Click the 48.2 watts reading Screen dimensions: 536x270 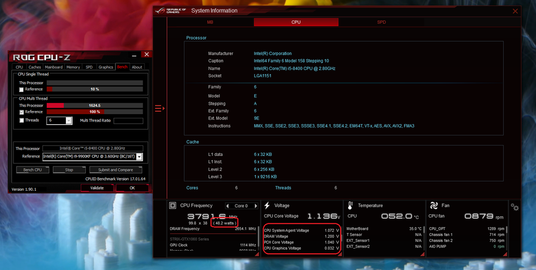click(x=225, y=223)
